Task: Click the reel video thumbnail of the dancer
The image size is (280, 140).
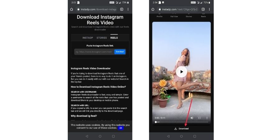Action: (181, 73)
